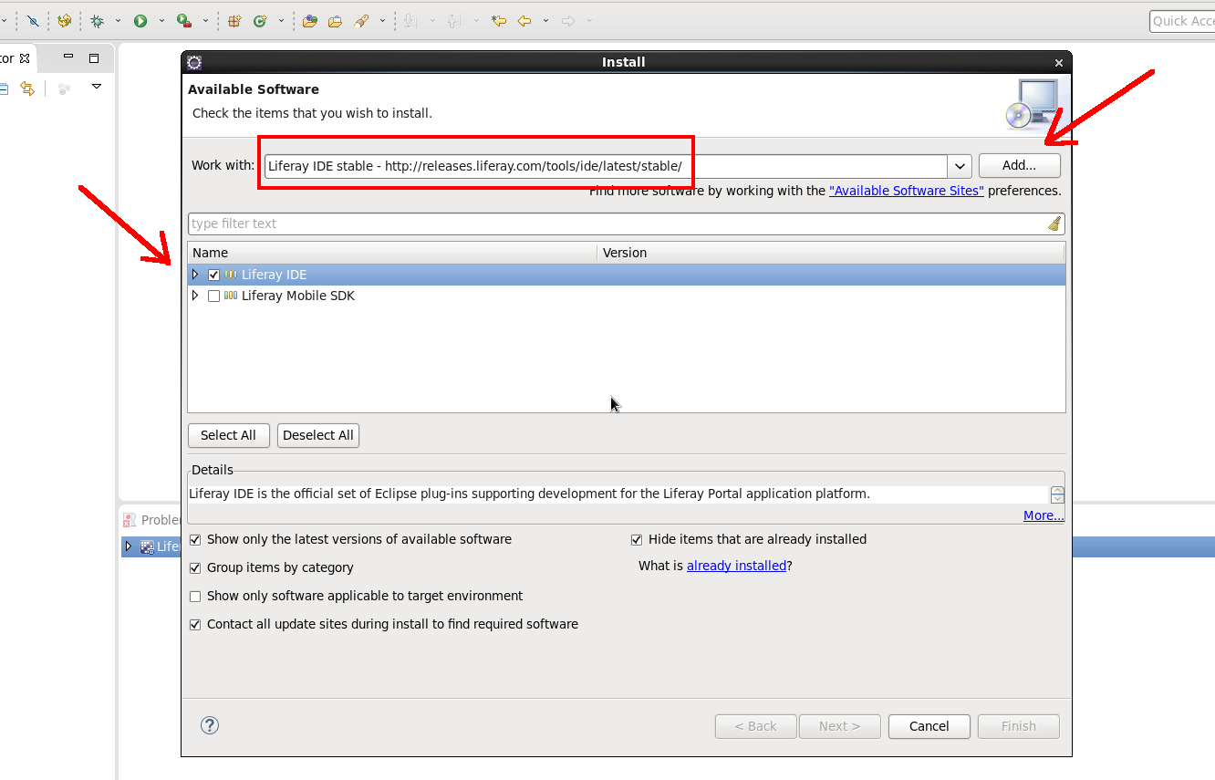Click the Details scroll down arrow
The width and height of the screenshot is (1215, 780).
[1057, 499]
